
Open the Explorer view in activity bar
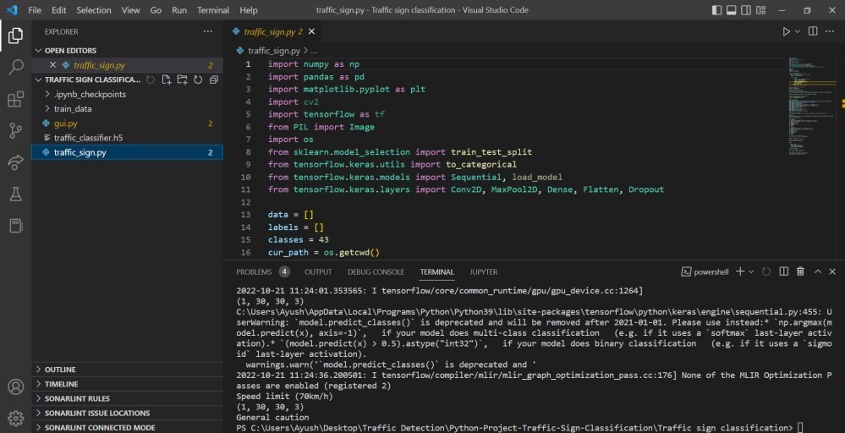(x=15, y=36)
